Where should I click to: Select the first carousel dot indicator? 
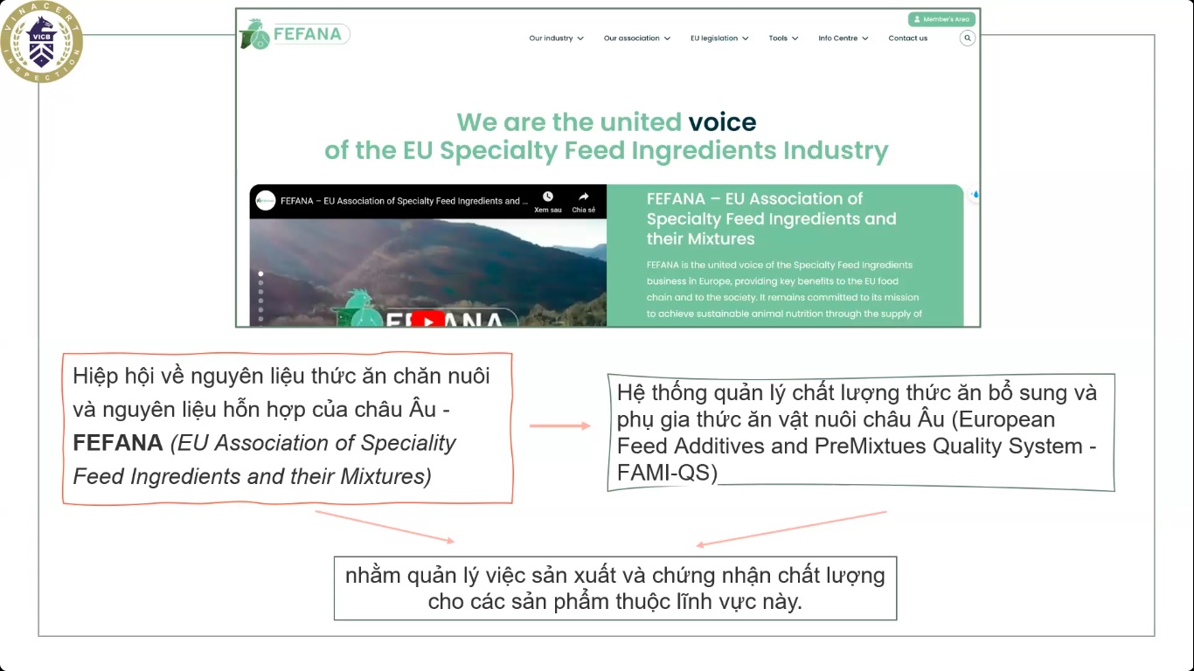pos(260,273)
